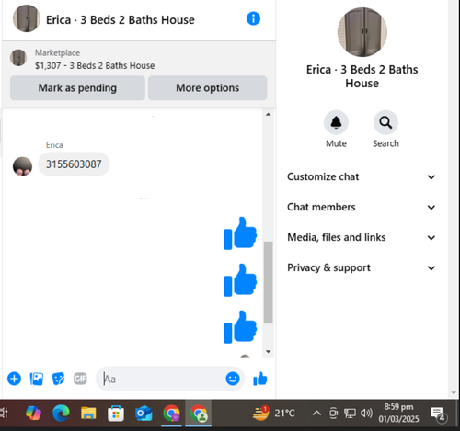Open Outlook from the taskbar

(144, 414)
